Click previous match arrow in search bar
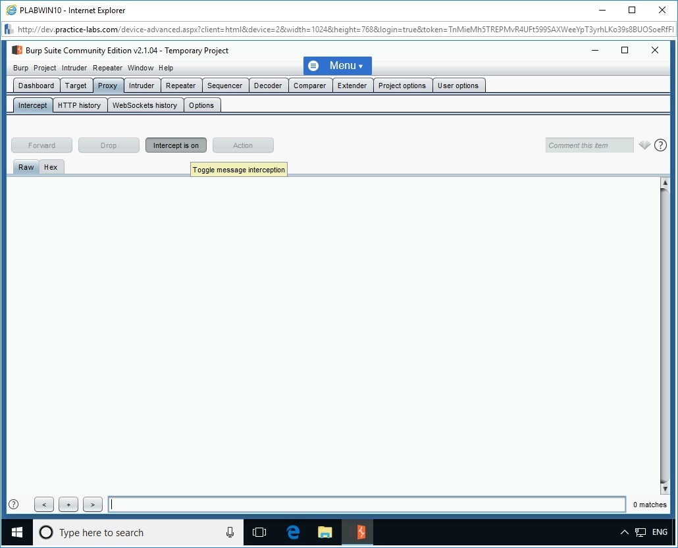678x548 pixels. (43, 505)
